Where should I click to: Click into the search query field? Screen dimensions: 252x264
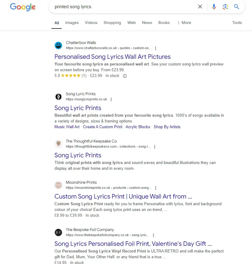(121, 7)
